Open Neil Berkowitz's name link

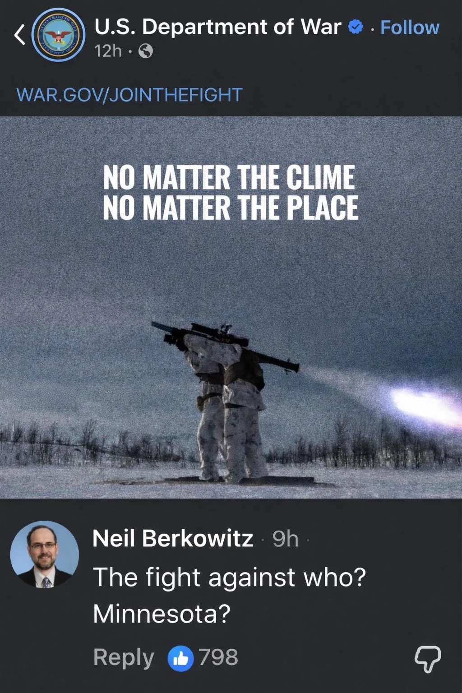pyautogui.click(x=173, y=538)
